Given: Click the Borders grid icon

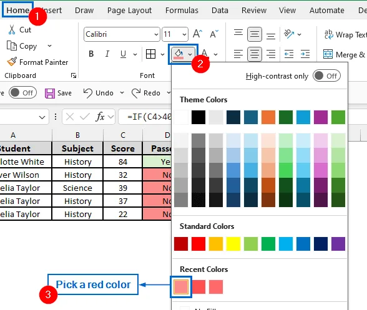Looking at the screenshot, I should pyautogui.click(x=150, y=54).
